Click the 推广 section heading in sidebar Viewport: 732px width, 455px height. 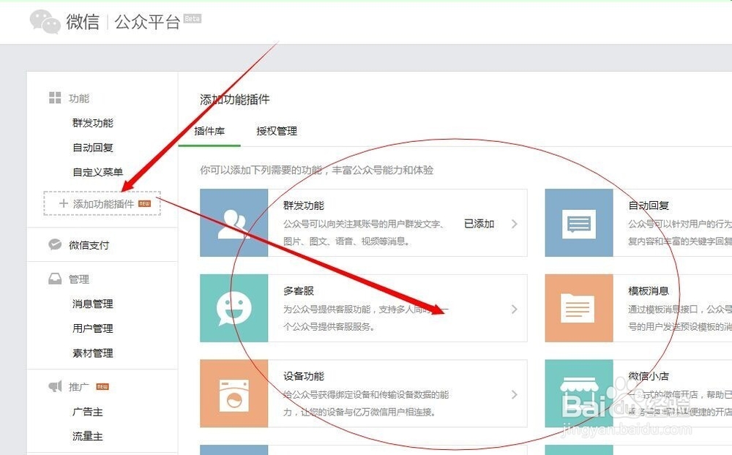click(79, 387)
